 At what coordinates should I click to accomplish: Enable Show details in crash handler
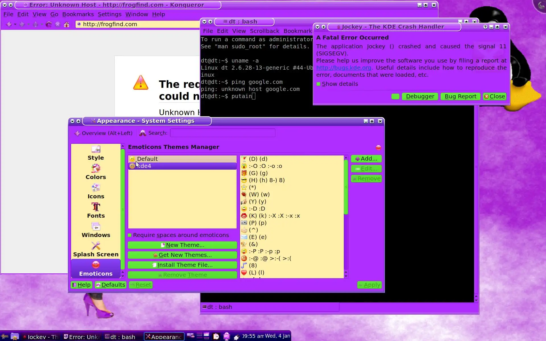click(318, 84)
